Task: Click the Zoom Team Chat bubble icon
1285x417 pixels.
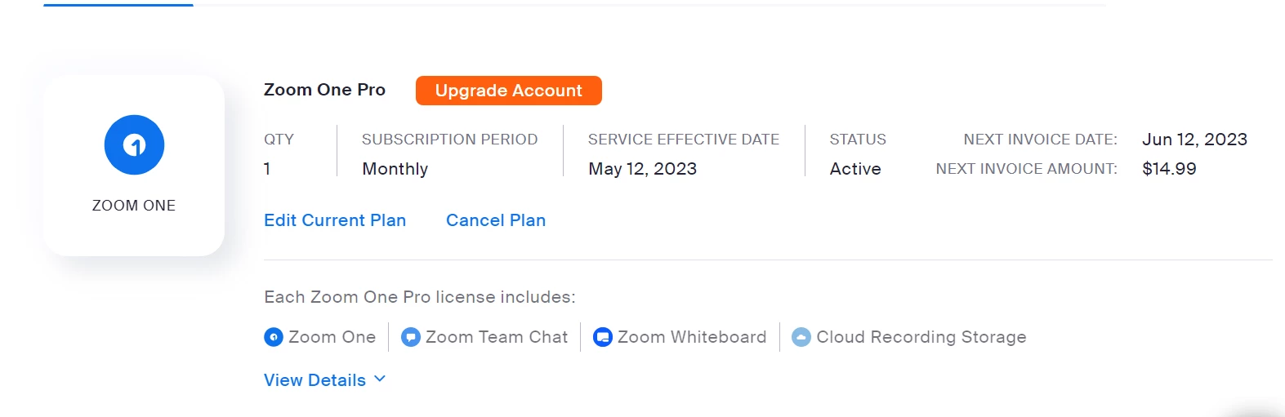Action: [x=411, y=337]
